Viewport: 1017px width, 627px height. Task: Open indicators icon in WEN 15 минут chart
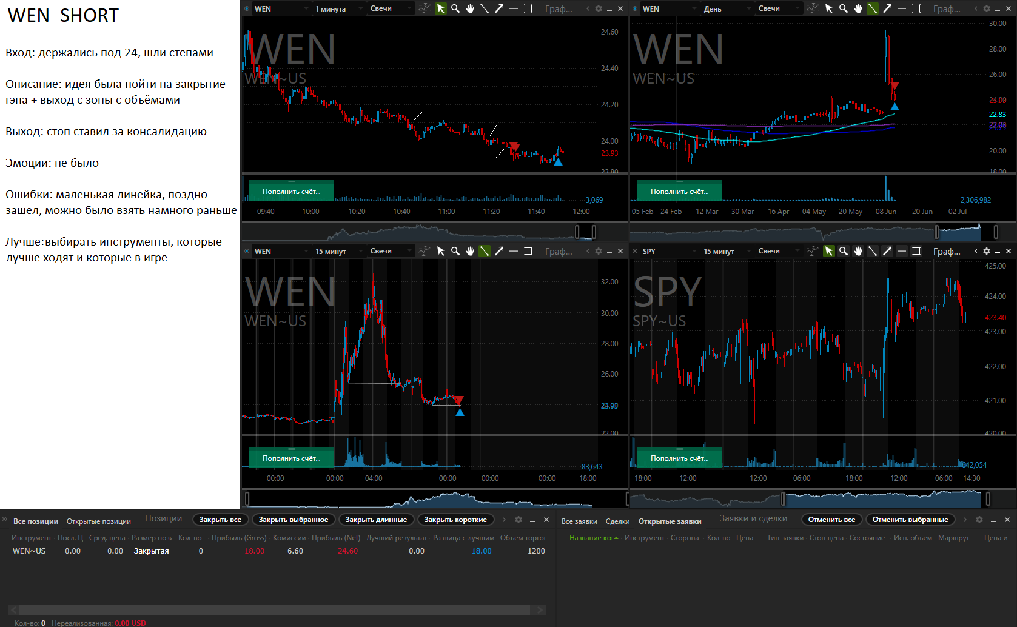click(x=425, y=251)
